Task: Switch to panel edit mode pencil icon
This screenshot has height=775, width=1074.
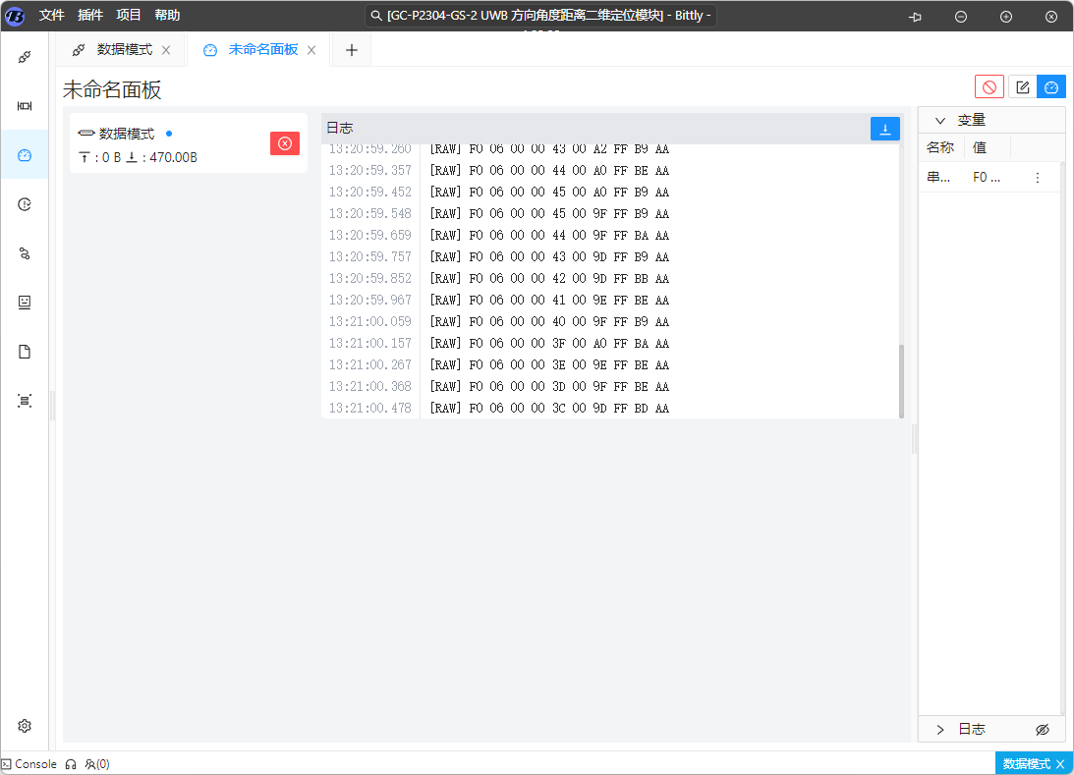Action: [x=1022, y=87]
